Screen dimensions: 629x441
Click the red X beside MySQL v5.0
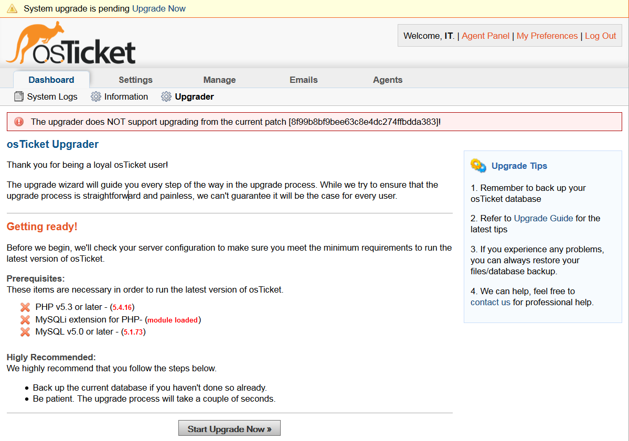pos(25,332)
